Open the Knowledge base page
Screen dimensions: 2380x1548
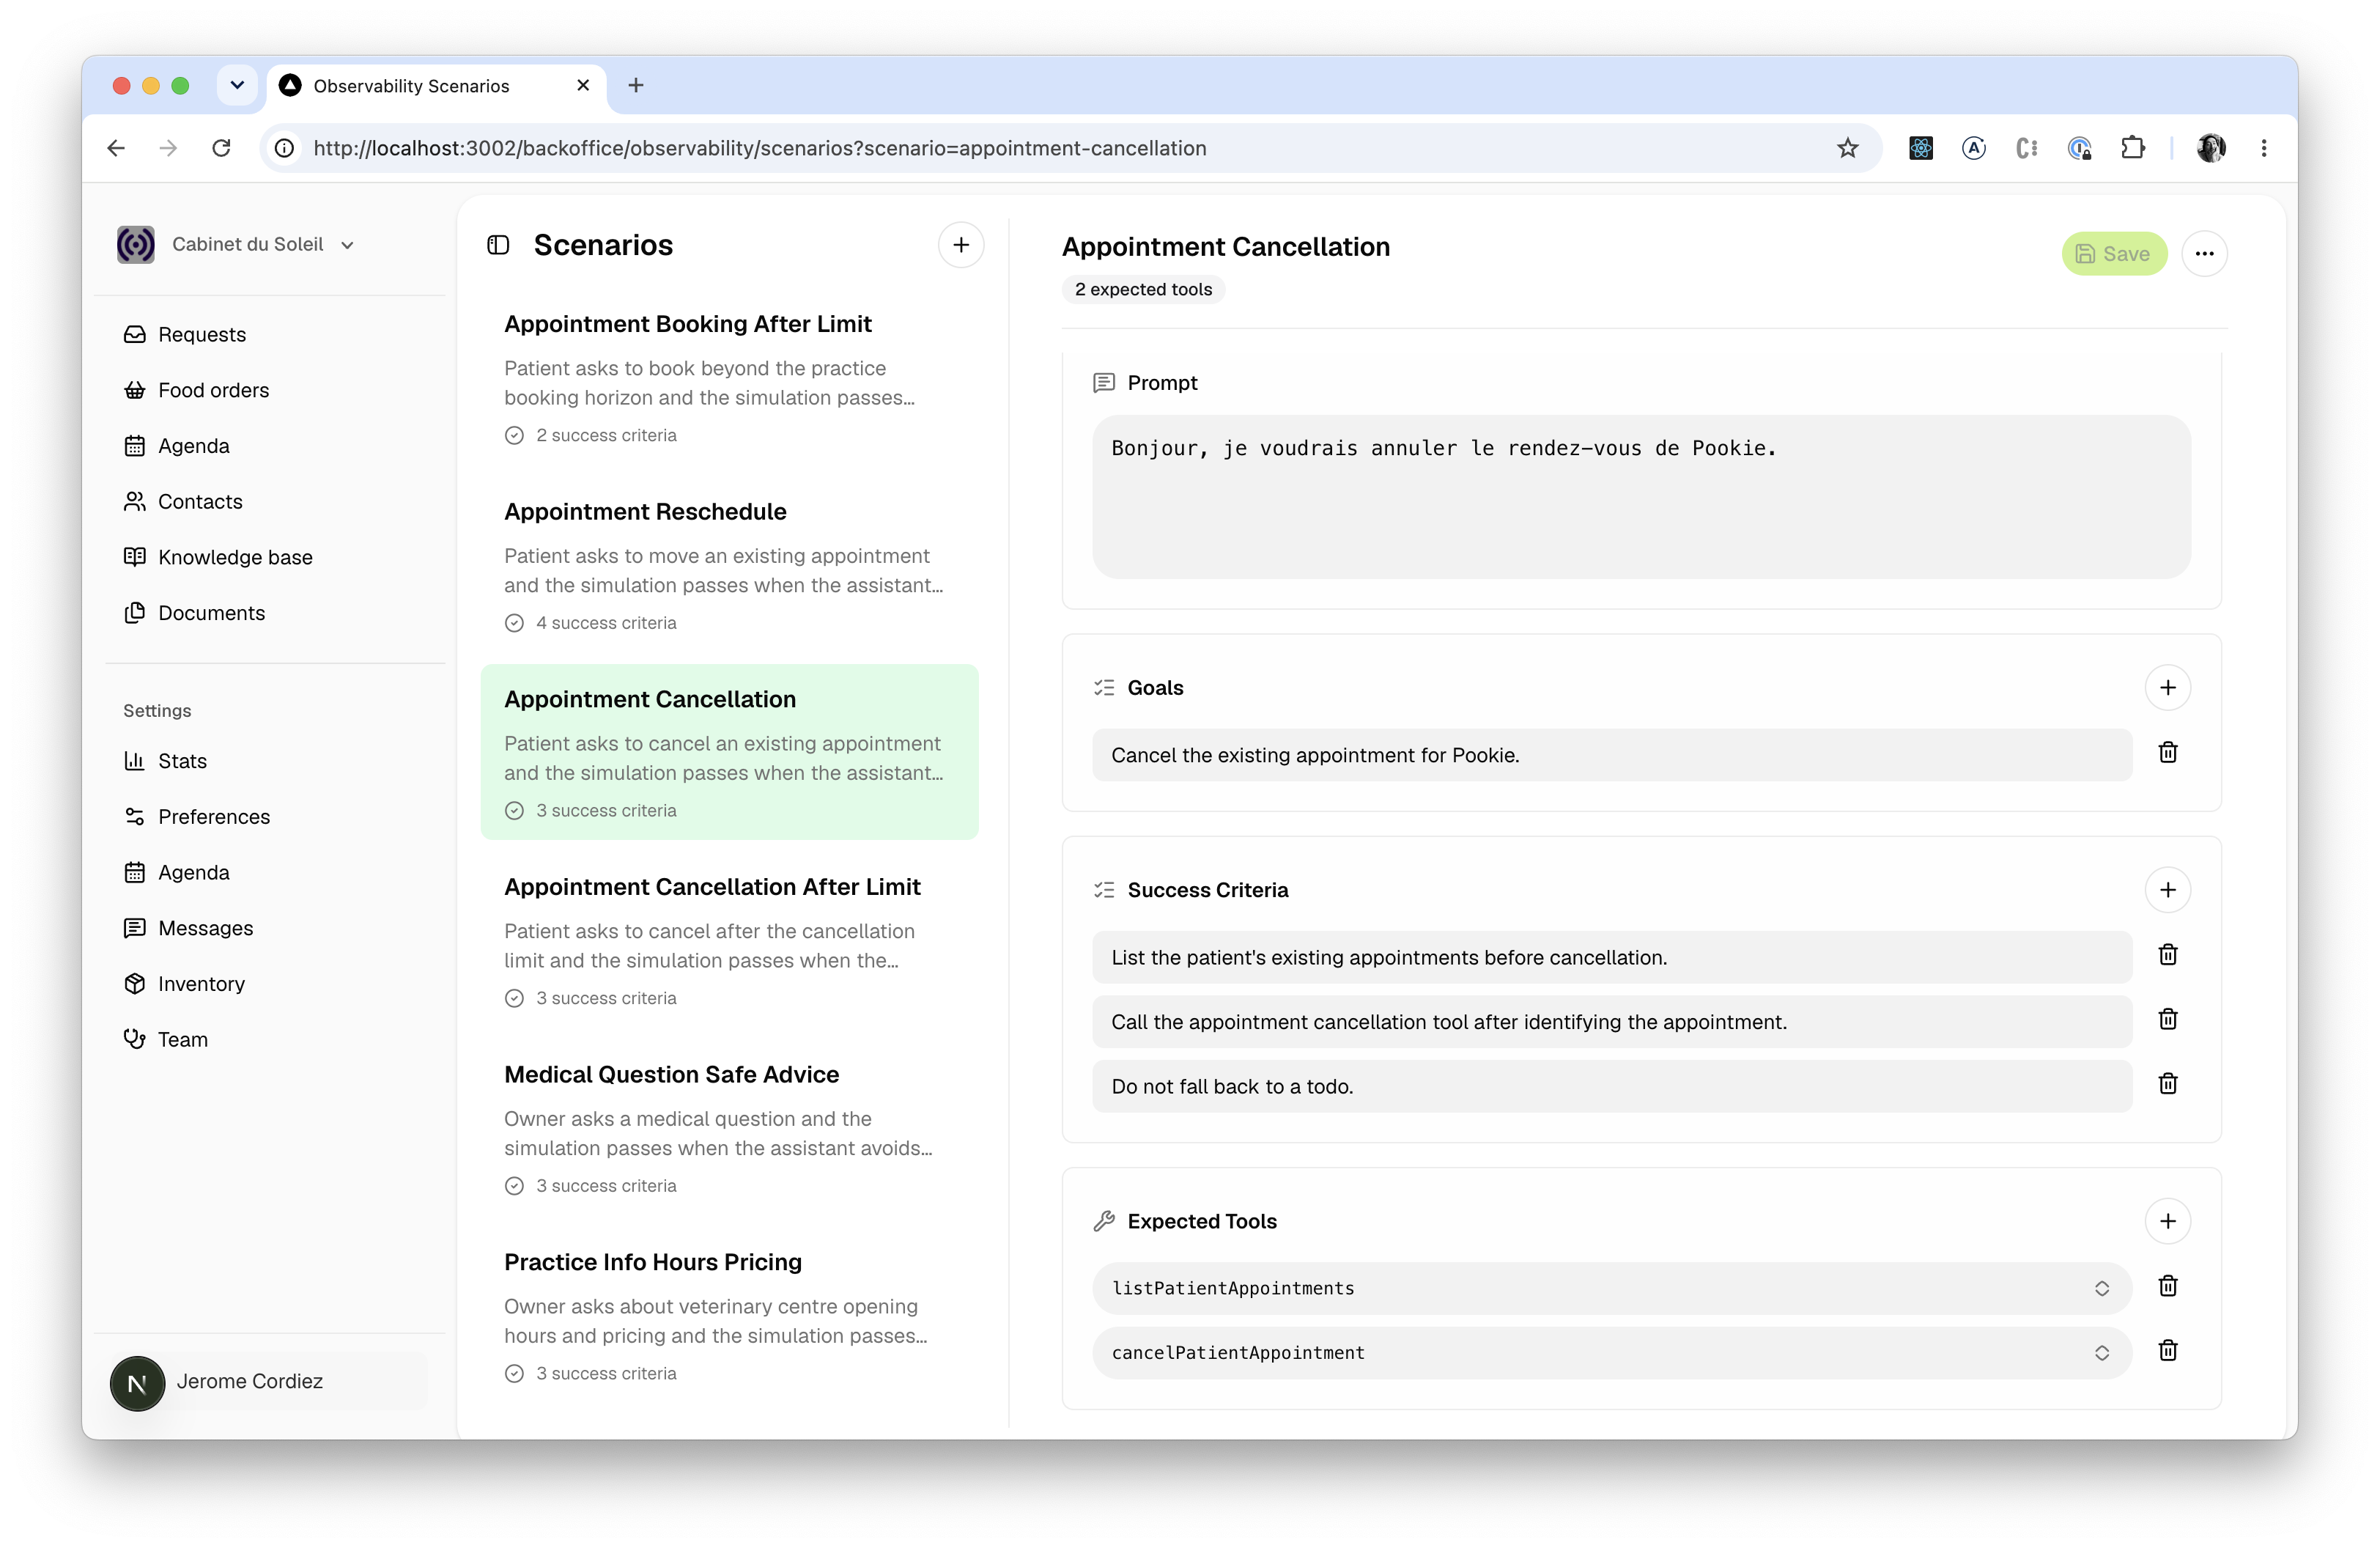point(235,558)
